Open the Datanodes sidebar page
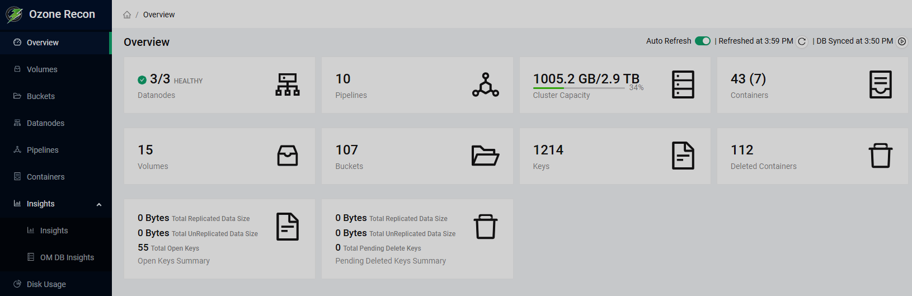The image size is (912, 296). tap(56, 123)
